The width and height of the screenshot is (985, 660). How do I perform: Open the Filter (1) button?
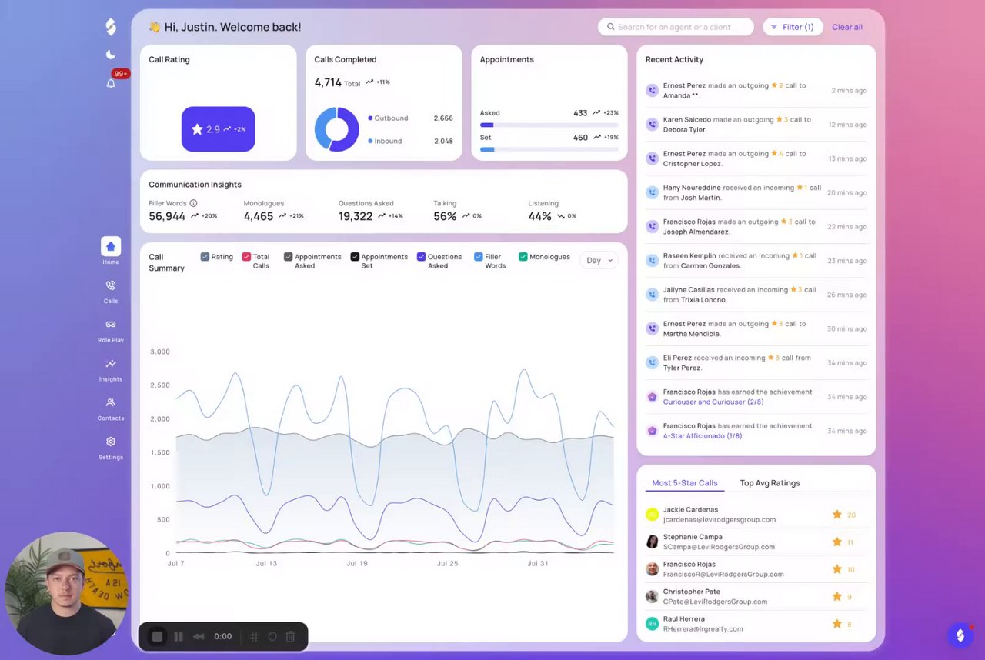point(793,27)
